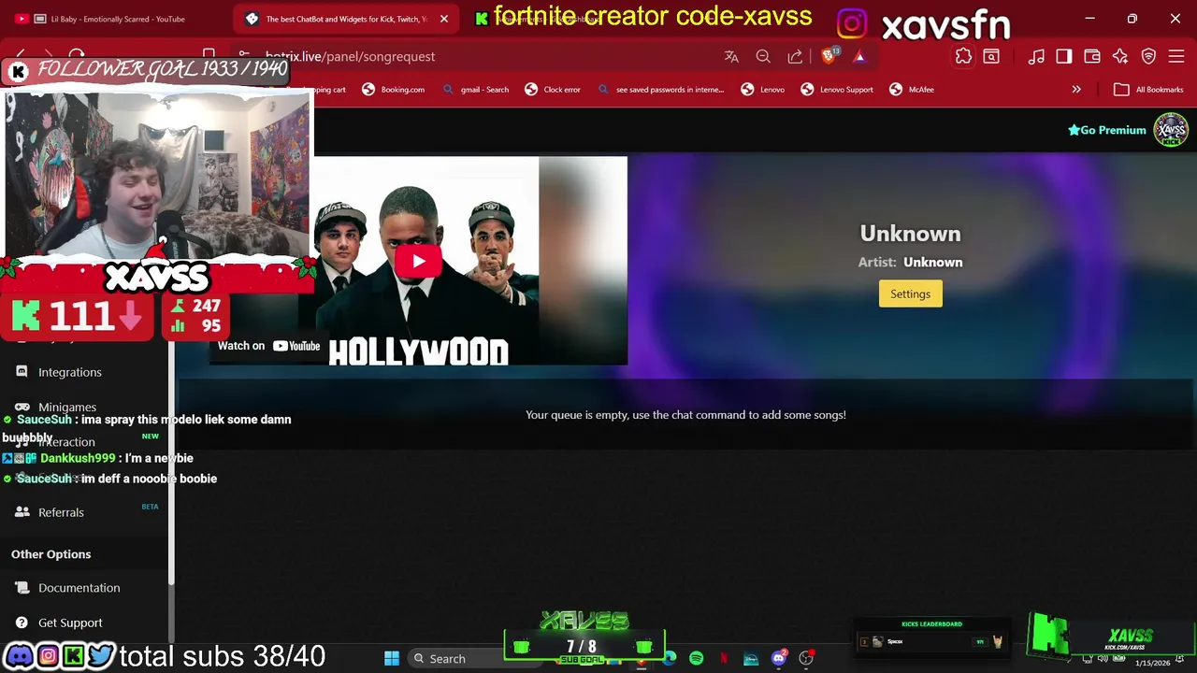Screen dimensions: 1197x673
Task: Open the Lenovo Support bookmark
Action: pos(837,90)
